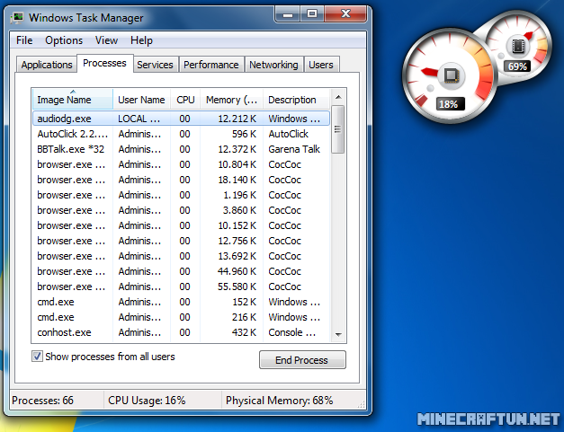Open the Help menu
The image size is (564, 432).
tap(141, 40)
